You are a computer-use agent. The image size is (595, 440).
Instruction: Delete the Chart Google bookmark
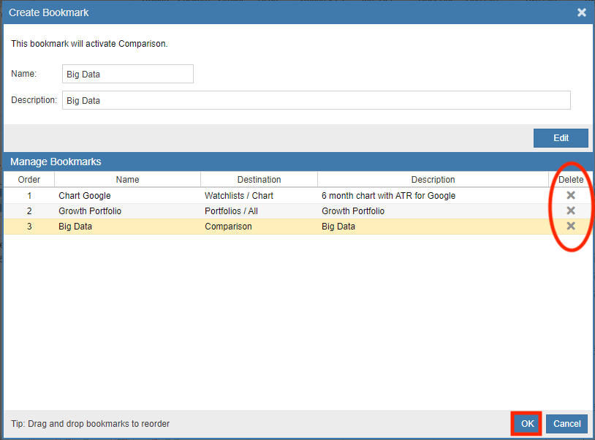click(571, 195)
